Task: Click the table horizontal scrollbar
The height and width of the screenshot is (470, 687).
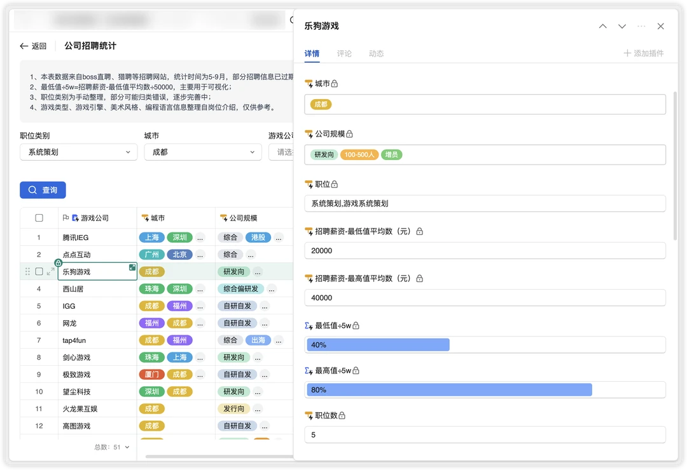Action: click(219, 457)
